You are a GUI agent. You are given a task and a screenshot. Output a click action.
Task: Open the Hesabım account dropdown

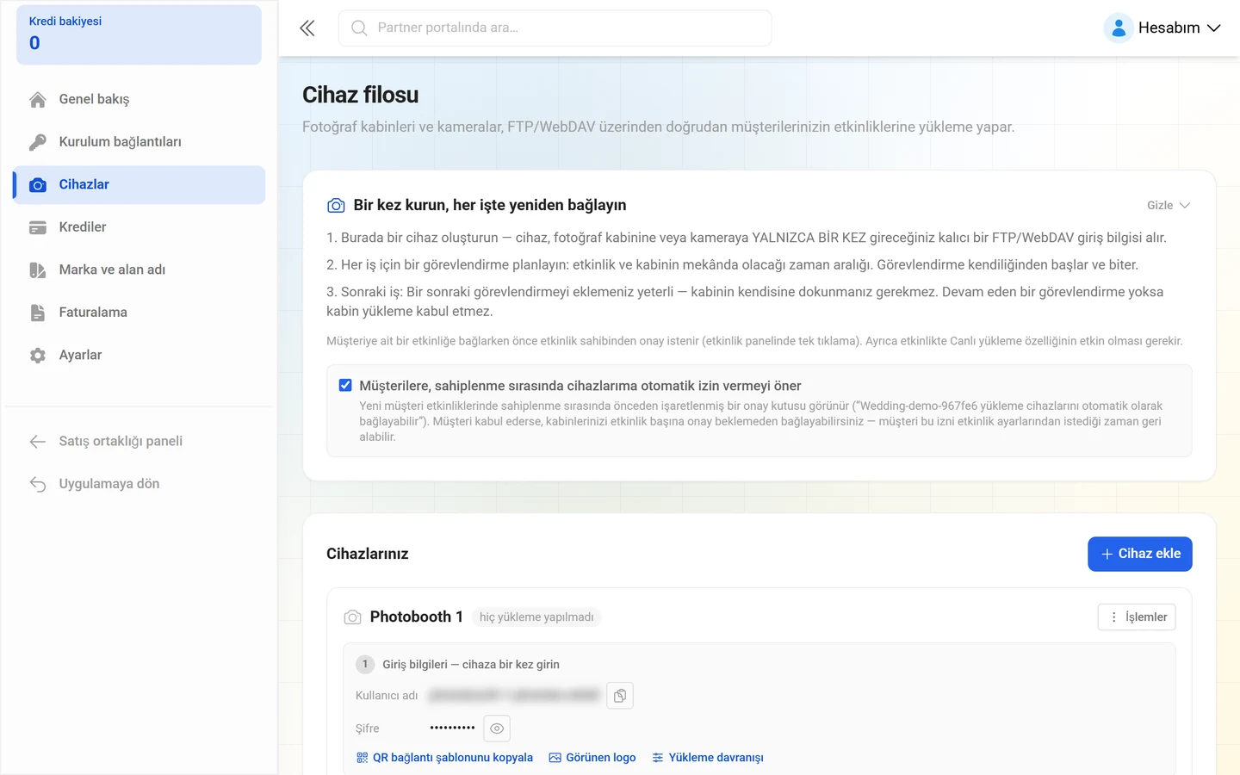pos(1163,28)
